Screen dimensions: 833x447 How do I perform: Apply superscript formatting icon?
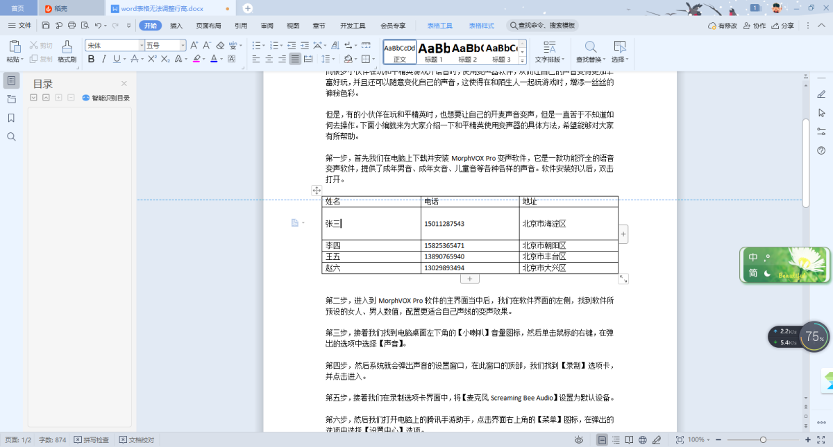152,59
